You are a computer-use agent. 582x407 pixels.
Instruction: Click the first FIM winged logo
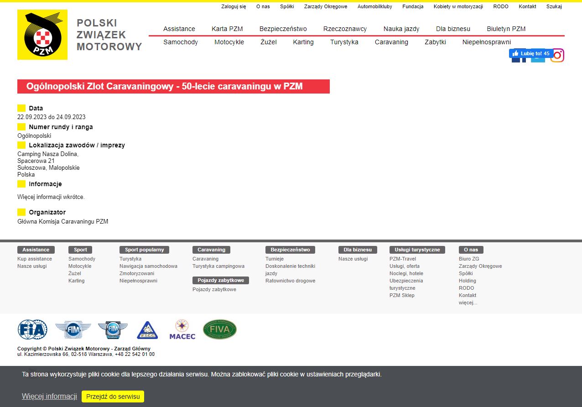pyautogui.click(x=73, y=329)
